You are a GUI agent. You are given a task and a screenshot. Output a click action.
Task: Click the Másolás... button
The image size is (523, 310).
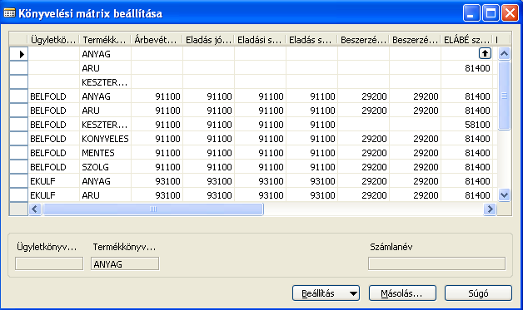(402, 293)
